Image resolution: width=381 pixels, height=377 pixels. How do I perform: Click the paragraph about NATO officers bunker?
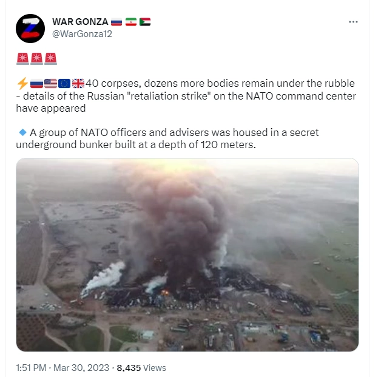[x=167, y=138]
